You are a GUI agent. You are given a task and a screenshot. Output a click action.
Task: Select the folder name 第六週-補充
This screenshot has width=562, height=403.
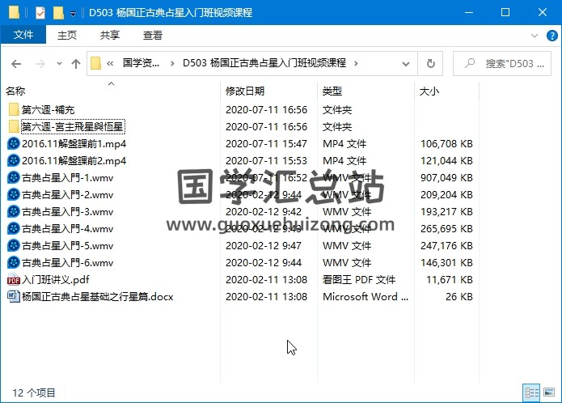48,110
